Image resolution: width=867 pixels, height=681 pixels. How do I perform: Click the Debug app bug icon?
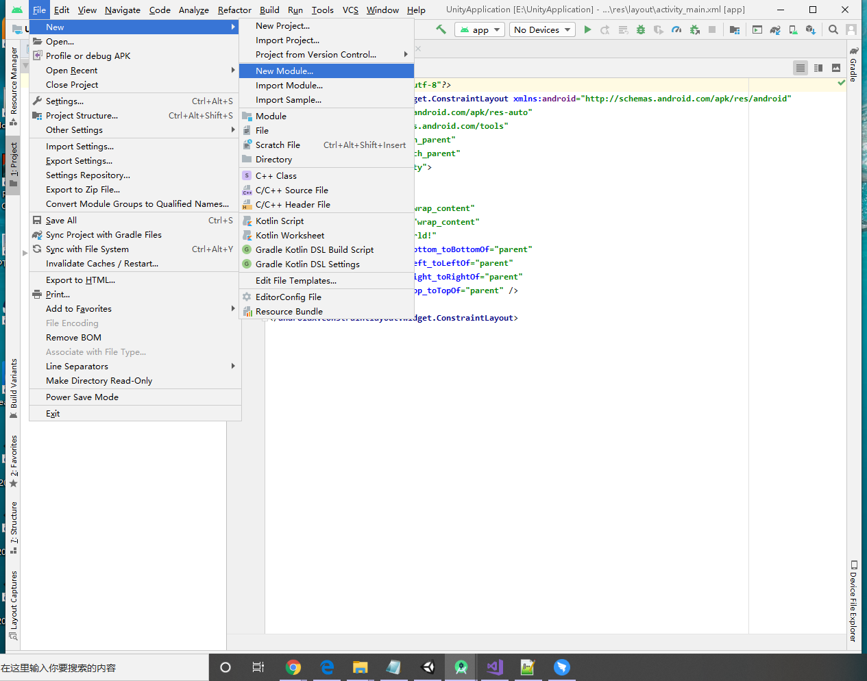click(x=641, y=29)
